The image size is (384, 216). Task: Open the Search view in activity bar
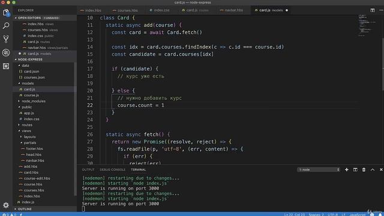6,25
